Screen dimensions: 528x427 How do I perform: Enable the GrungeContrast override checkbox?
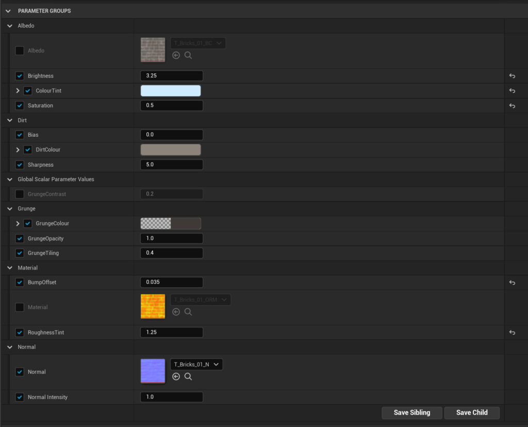[19, 194]
